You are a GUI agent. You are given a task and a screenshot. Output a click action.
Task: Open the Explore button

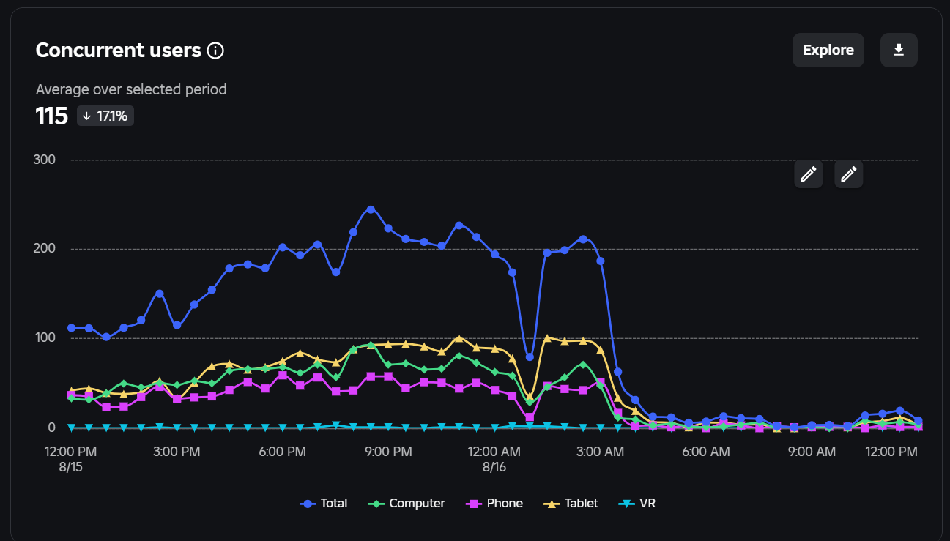tap(828, 51)
